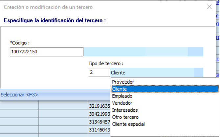Click the arrow end of the Cliente combo

[199, 73]
